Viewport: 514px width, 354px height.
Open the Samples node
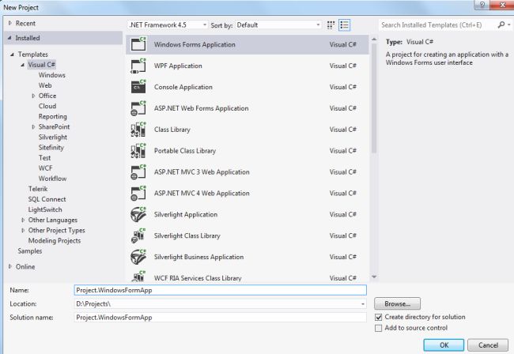[x=30, y=251]
